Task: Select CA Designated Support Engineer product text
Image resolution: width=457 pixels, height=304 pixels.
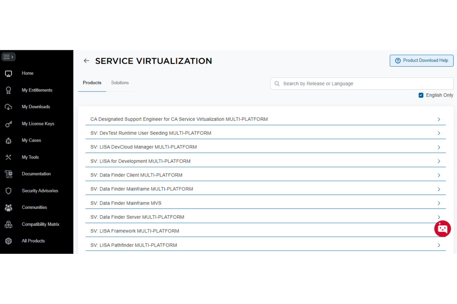Action: 179,119
